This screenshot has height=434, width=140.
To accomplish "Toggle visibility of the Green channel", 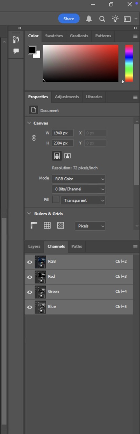I will pyautogui.click(x=30, y=292).
